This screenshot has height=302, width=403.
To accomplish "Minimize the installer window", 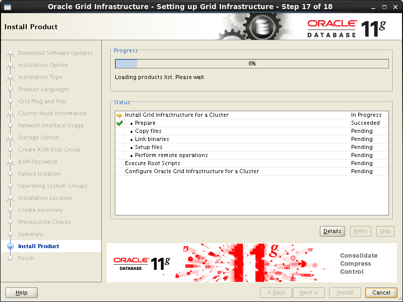I will coord(373,8).
